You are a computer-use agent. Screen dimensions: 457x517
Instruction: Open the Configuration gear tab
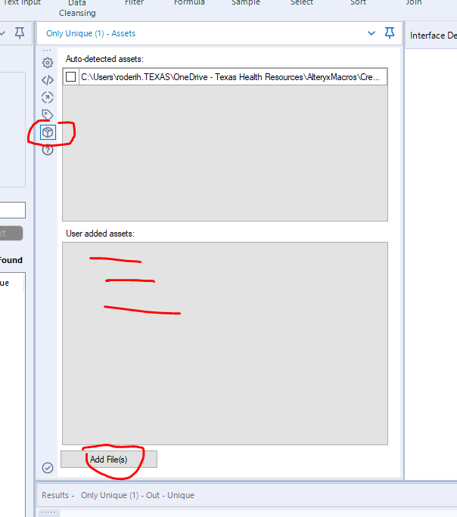pos(48,63)
